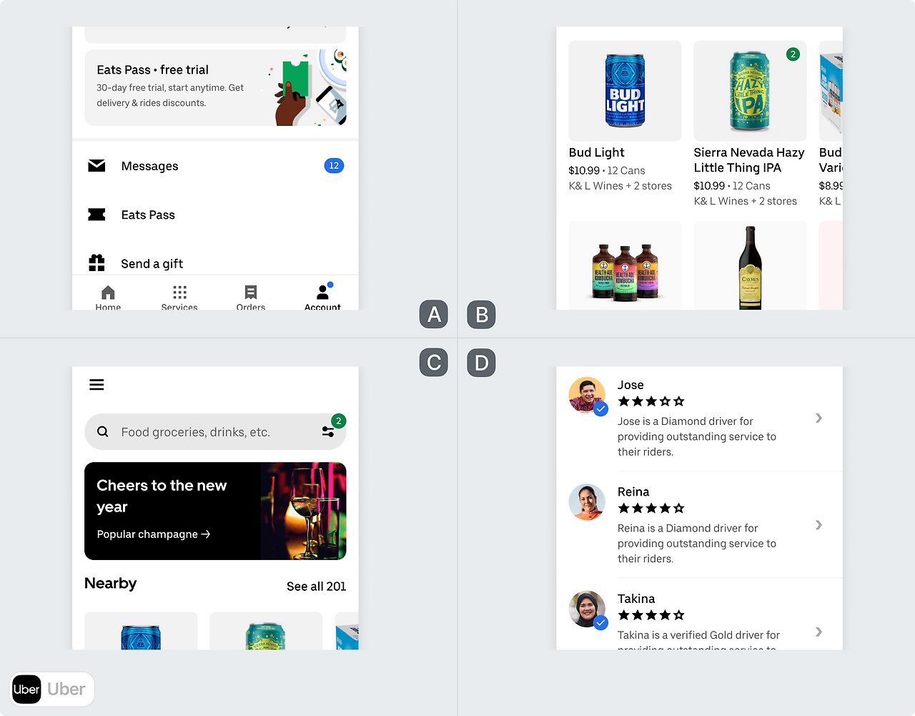The height and width of the screenshot is (716, 915).
Task: Expand Takina's driver details chevron
Action: click(x=819, y=632)
